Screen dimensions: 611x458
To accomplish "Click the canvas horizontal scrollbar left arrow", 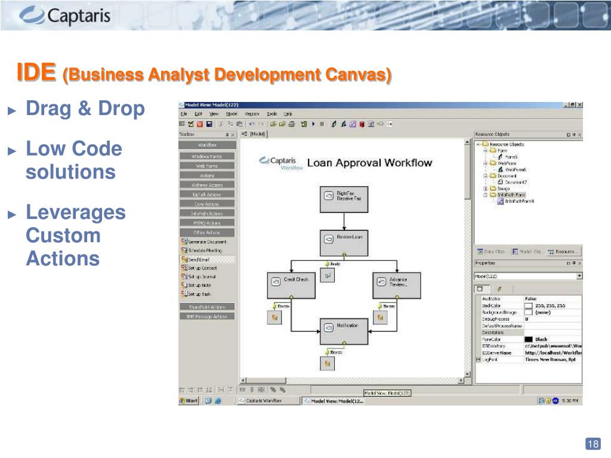I will pyautogui.click(x=243, y=380).
